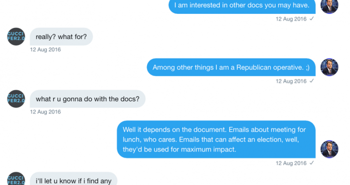Click 12 Aug 2016 timestamp under "gonna do with the docs"

(45, 111)
